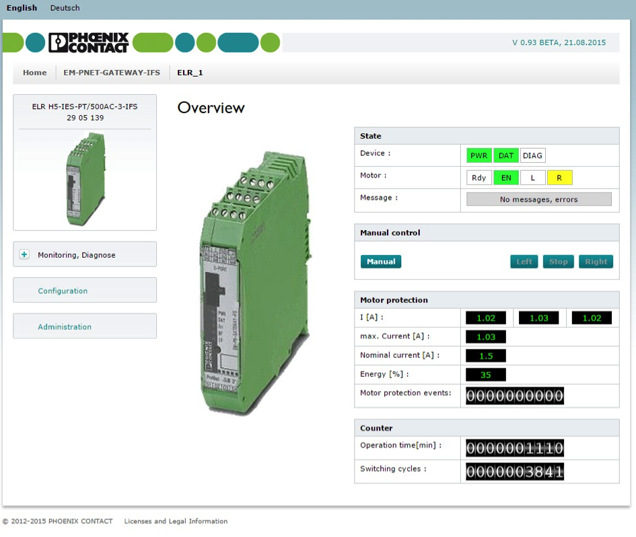This screenshot has width=636, height=537.
Task: Click the PWR device status indicator
Action: pos(479,155)
